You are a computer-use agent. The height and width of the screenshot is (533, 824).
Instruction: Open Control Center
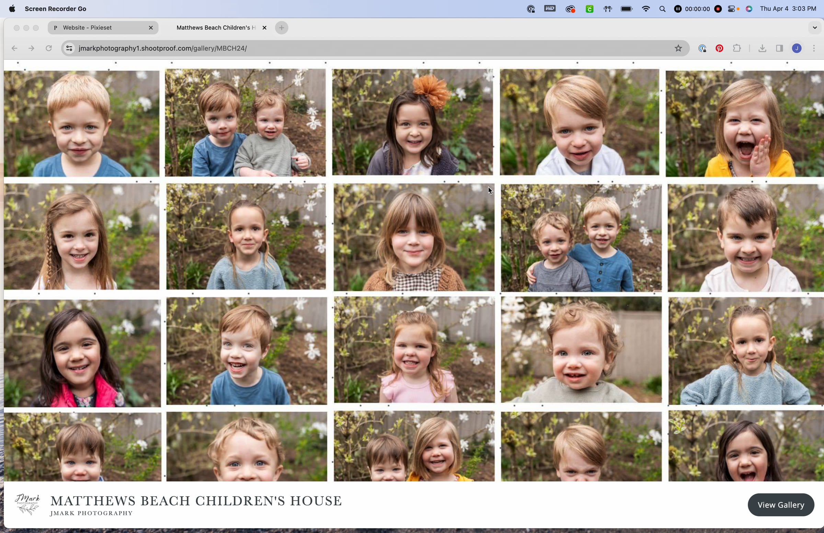click(732, 9)
